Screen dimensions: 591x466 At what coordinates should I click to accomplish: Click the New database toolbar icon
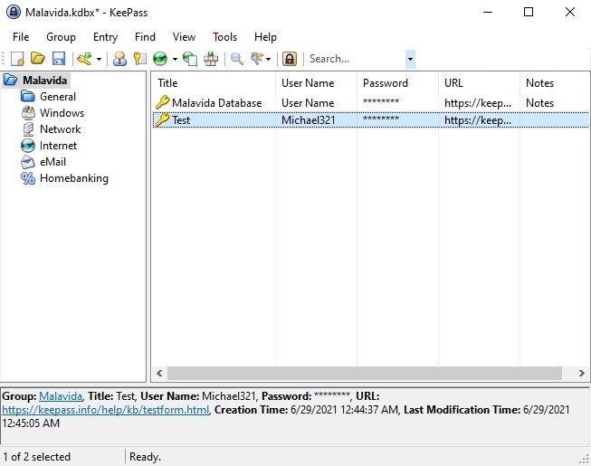coord(17,59)
